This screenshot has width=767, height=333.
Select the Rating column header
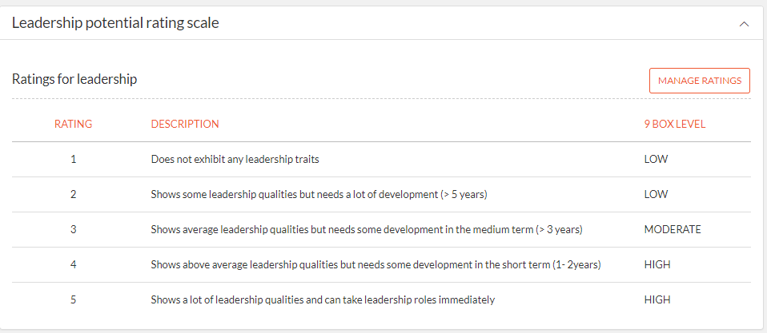pos(74,124)
